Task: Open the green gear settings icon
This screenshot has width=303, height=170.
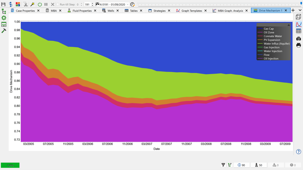Action: coord(4,18)
